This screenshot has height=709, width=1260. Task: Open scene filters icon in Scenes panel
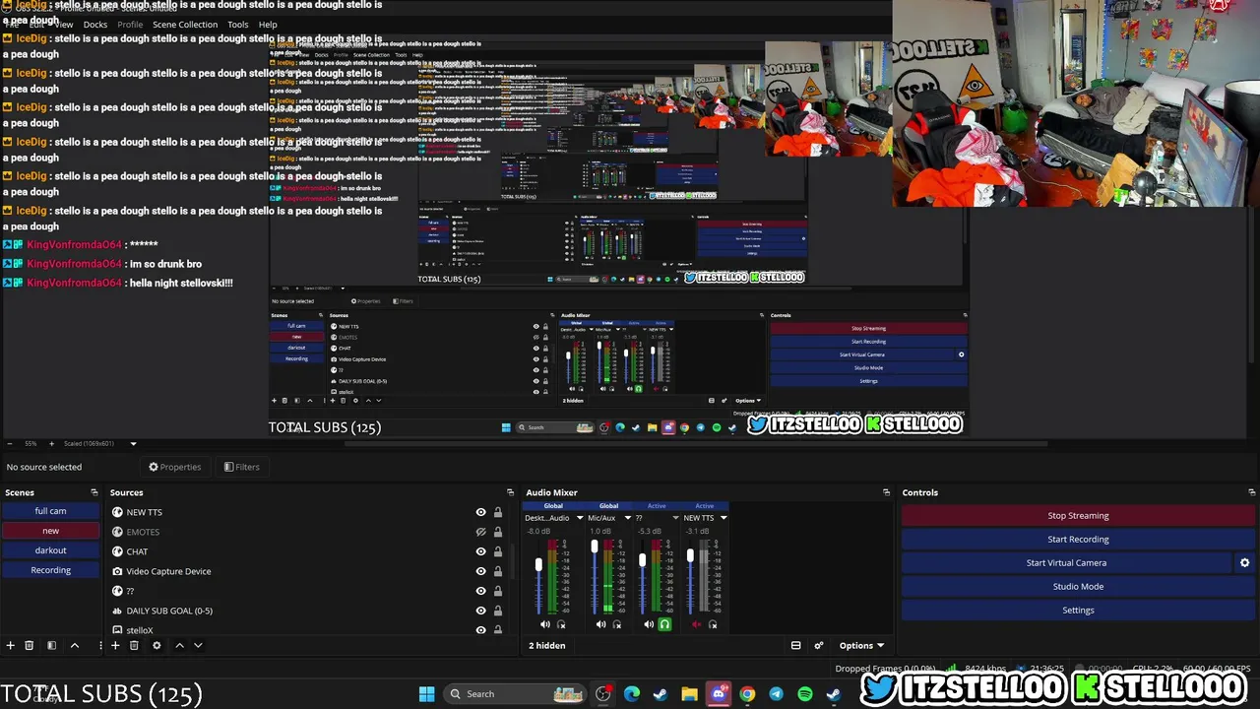pos(51,646)
